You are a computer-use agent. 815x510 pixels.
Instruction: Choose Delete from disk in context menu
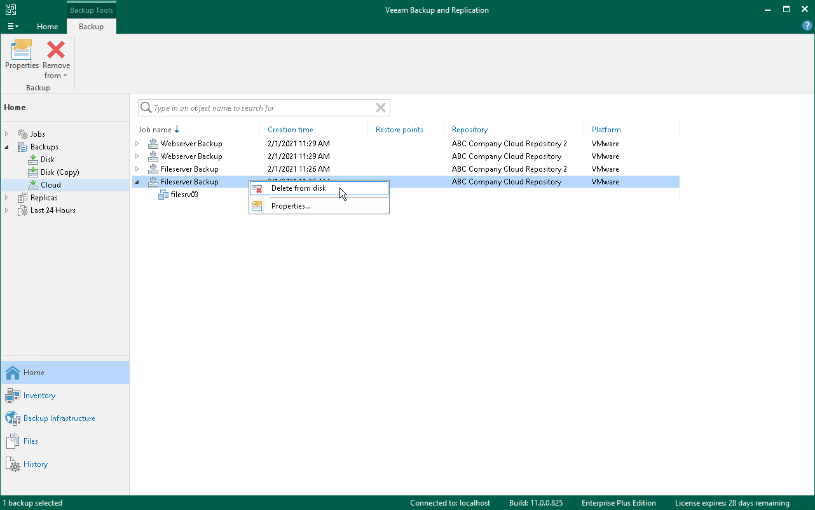tap(319, 188)
